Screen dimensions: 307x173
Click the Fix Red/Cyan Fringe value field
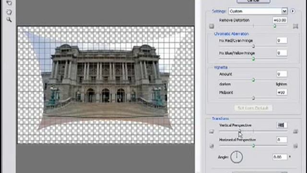click(282, 40)
